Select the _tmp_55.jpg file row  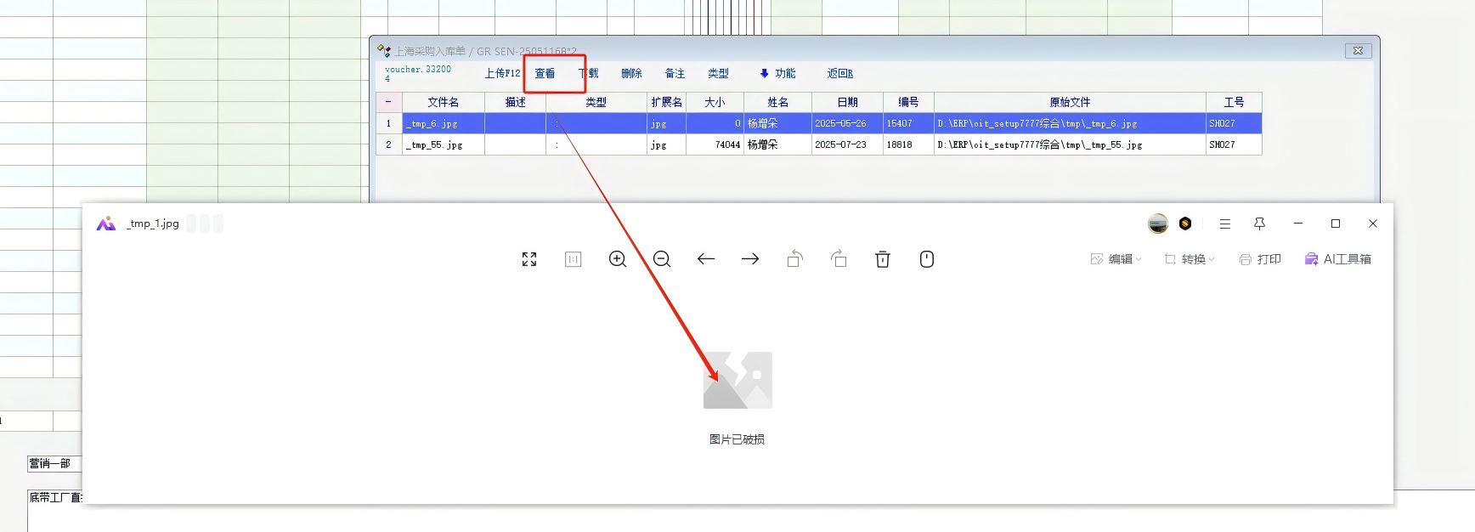click(443, 145)
